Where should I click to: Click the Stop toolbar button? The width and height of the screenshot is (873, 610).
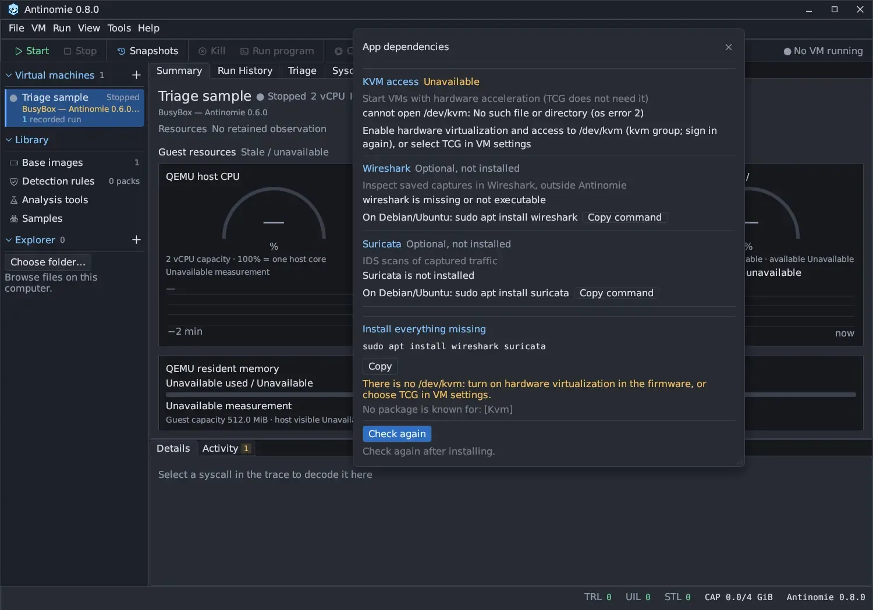pyautogui.click(x=80, y=51)
